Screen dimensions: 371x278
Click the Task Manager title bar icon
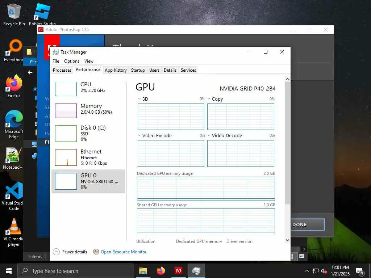55,52
